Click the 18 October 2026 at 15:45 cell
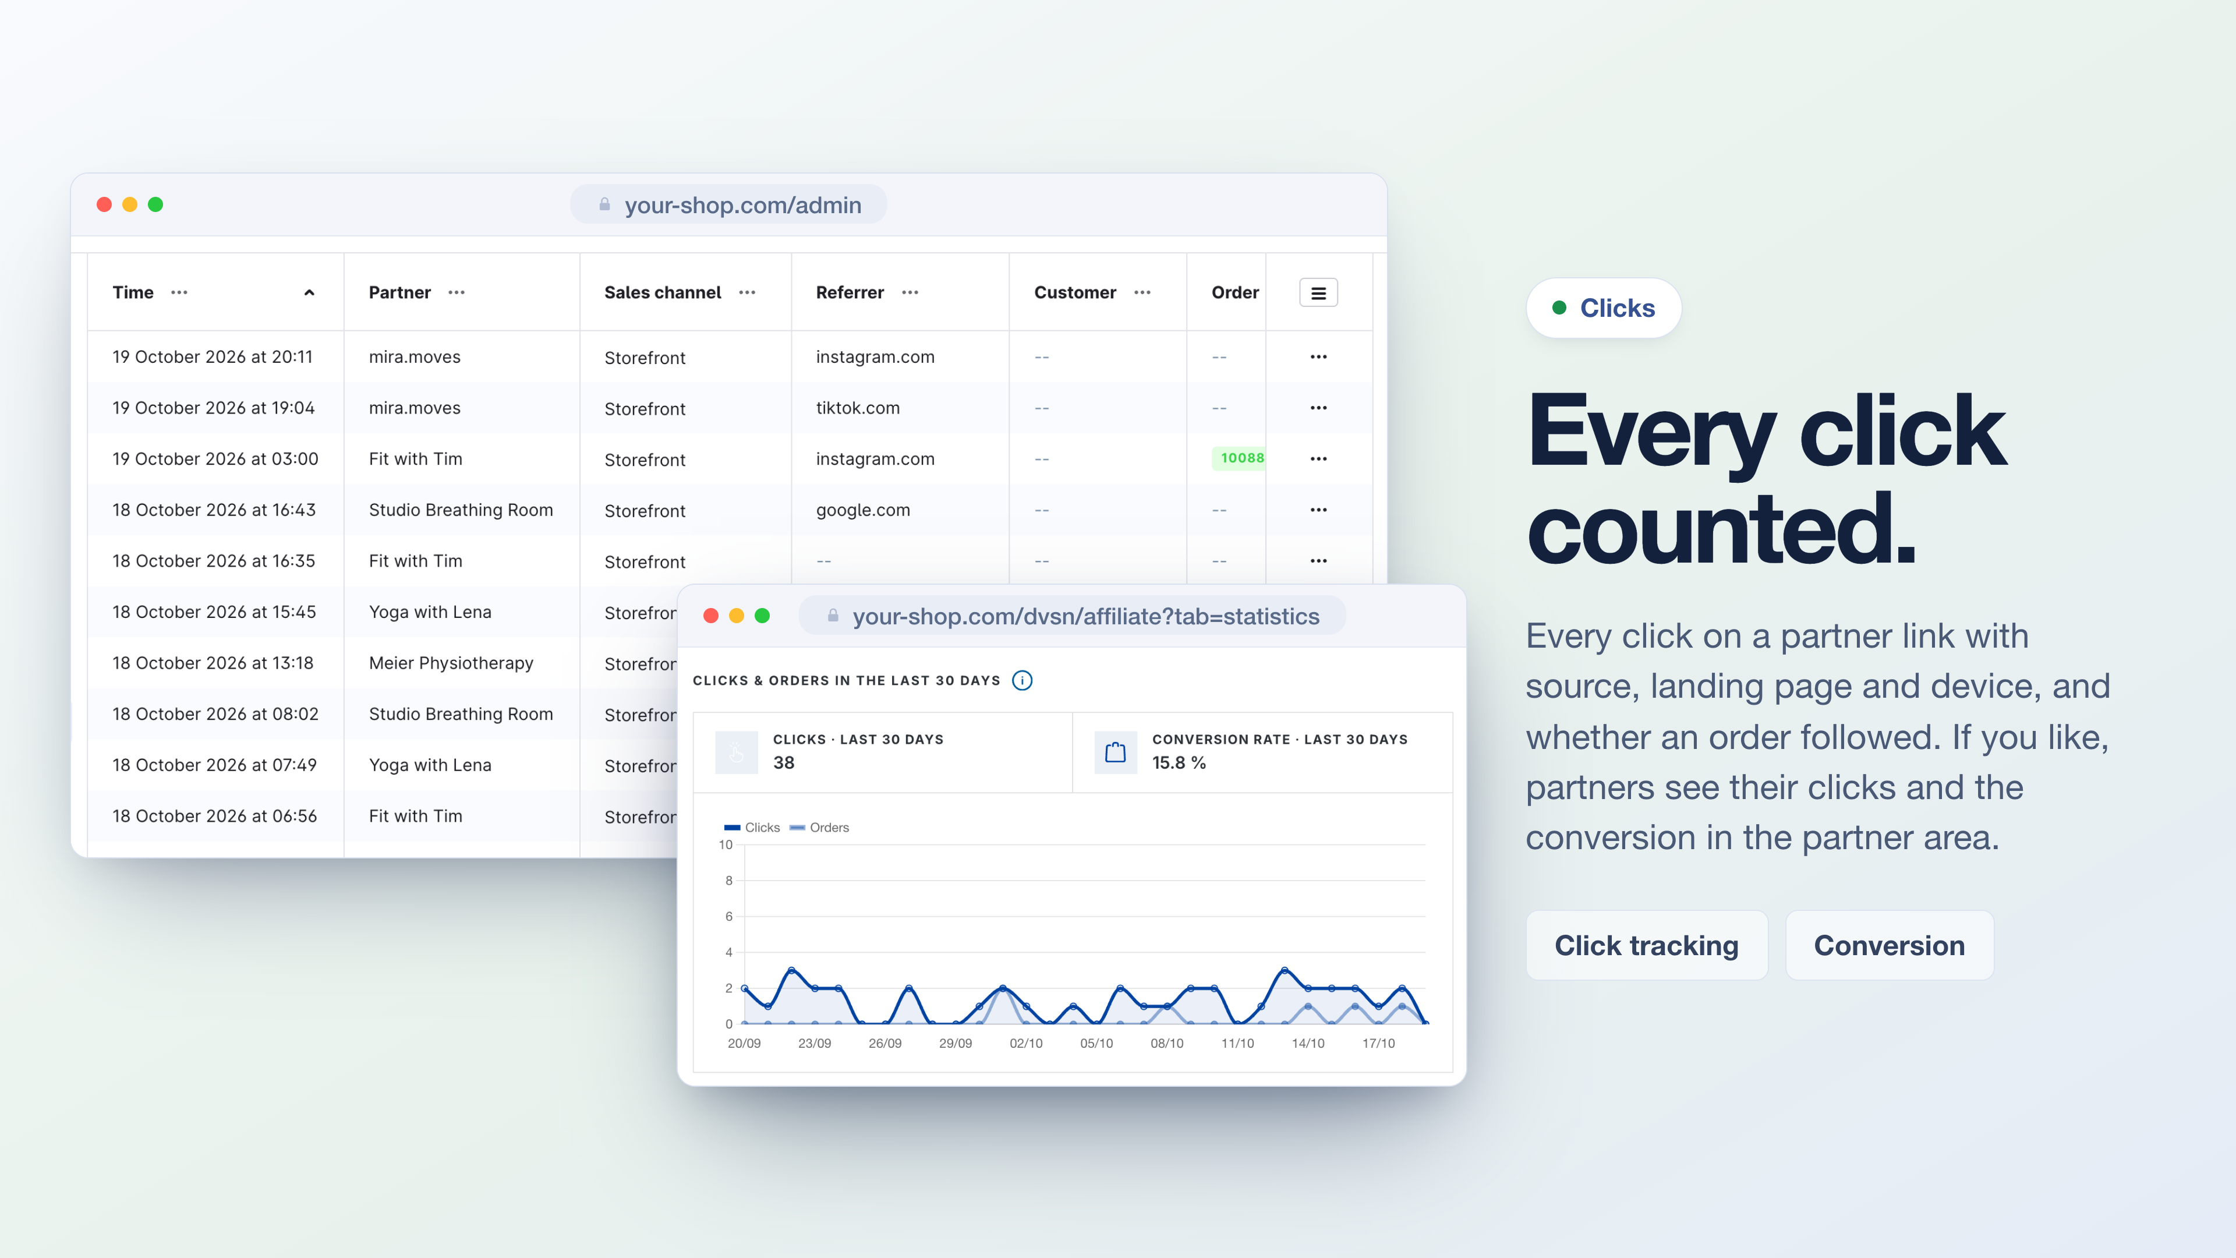Image resolution: width=2236 pixels, height=1258 pixels. coord(214,612)
